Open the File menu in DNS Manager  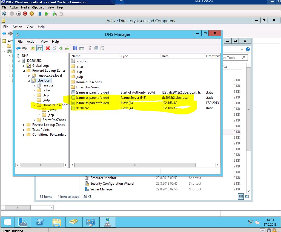coord(20,41)
